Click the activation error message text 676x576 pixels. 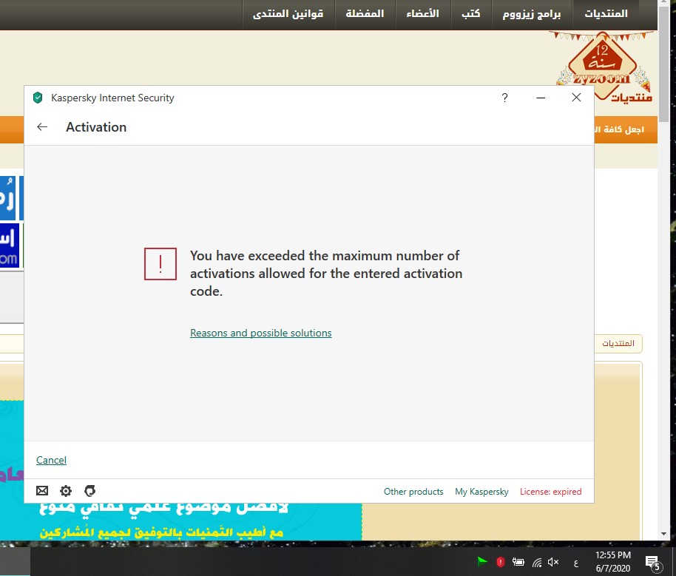326,274
